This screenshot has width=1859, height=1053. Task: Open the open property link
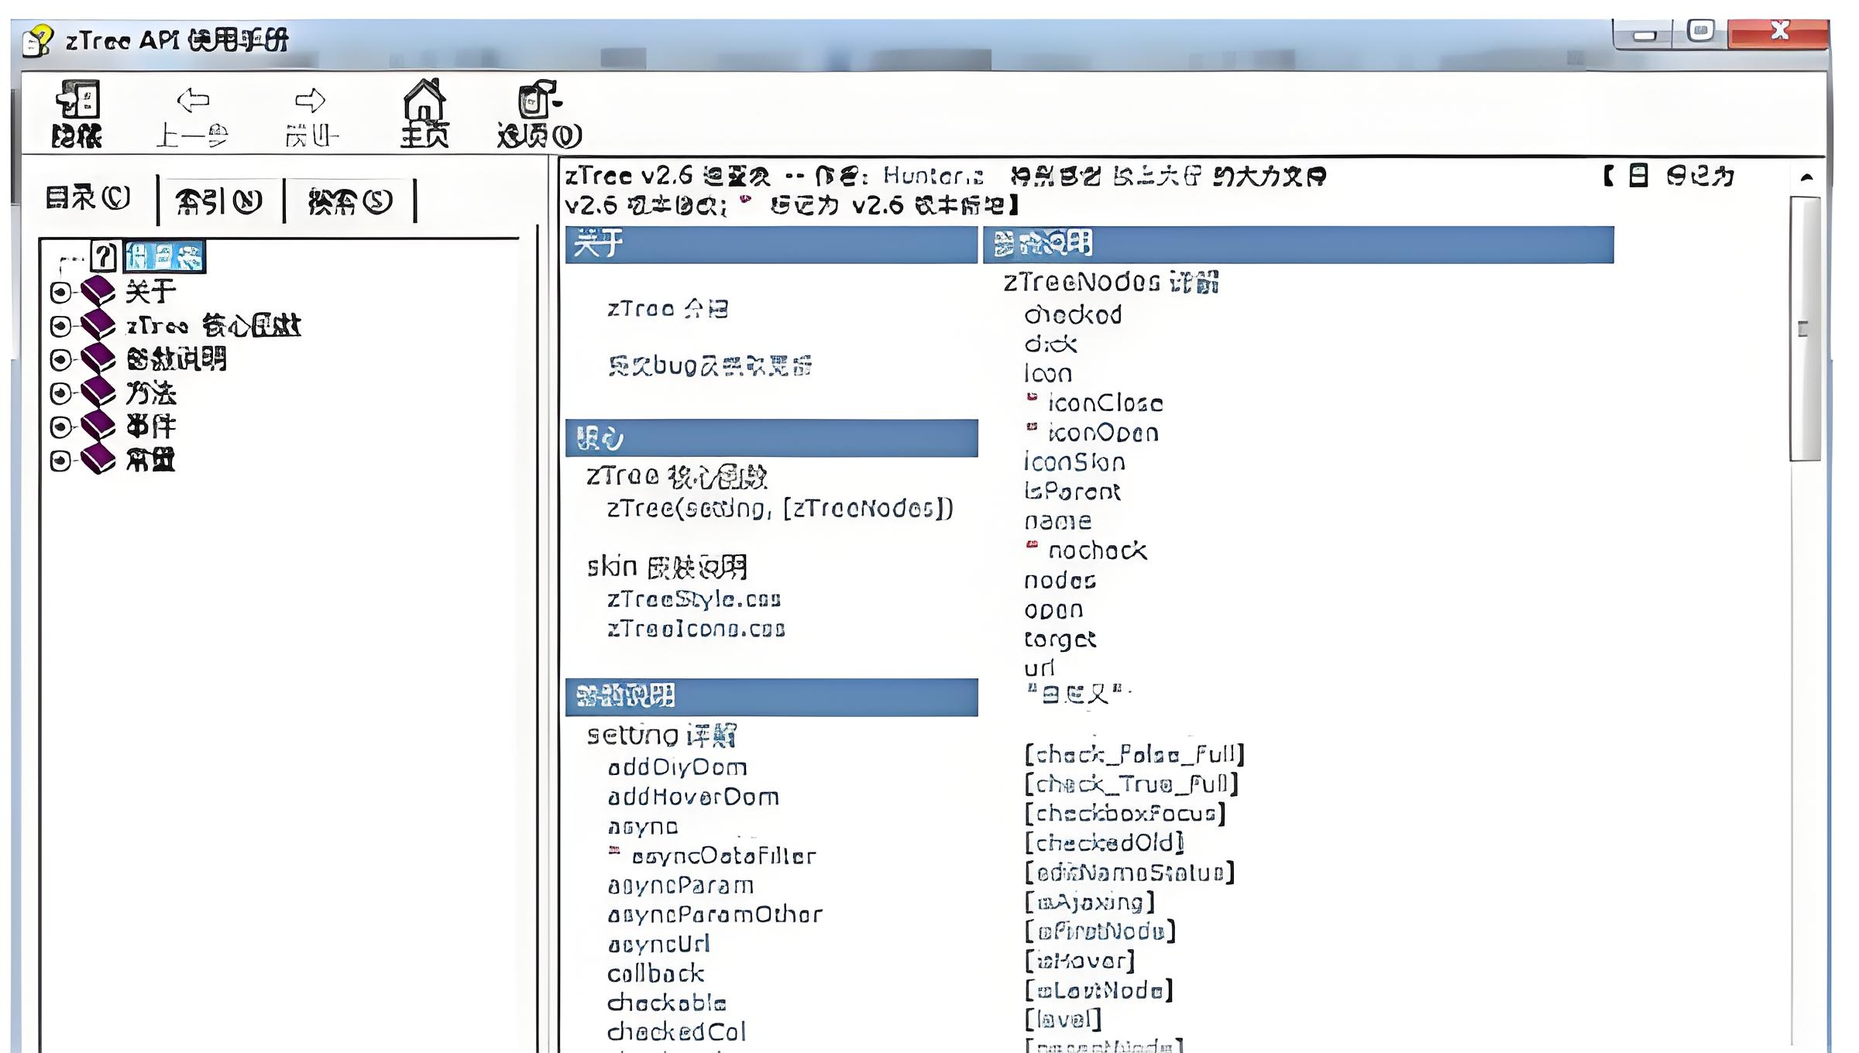[1053, 610]
